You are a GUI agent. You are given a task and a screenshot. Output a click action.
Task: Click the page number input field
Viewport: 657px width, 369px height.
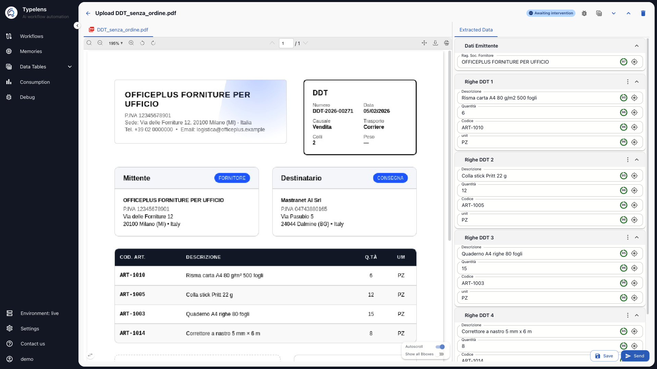click(286, 43)
